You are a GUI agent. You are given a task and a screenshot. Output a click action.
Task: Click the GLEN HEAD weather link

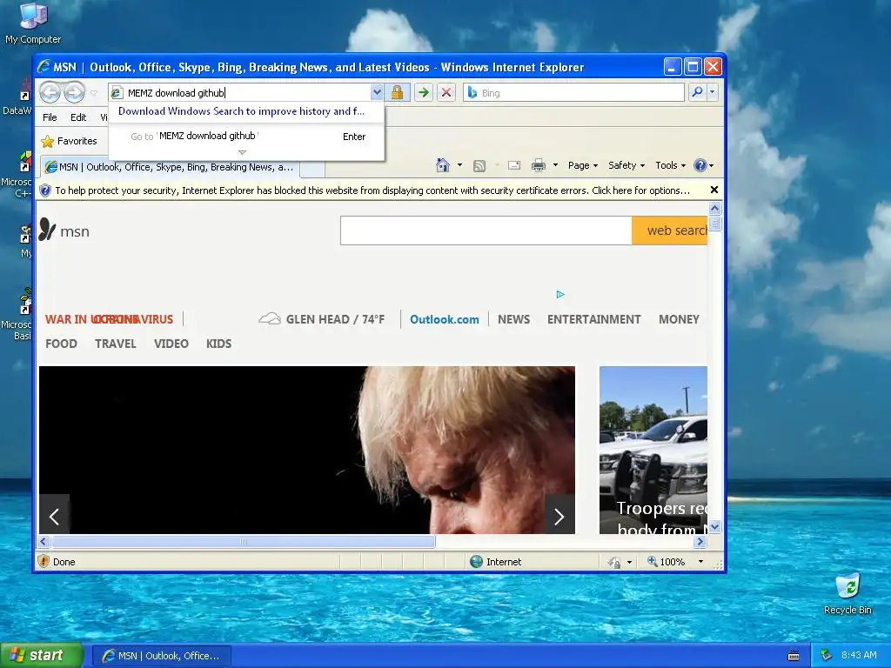point(322,319)
